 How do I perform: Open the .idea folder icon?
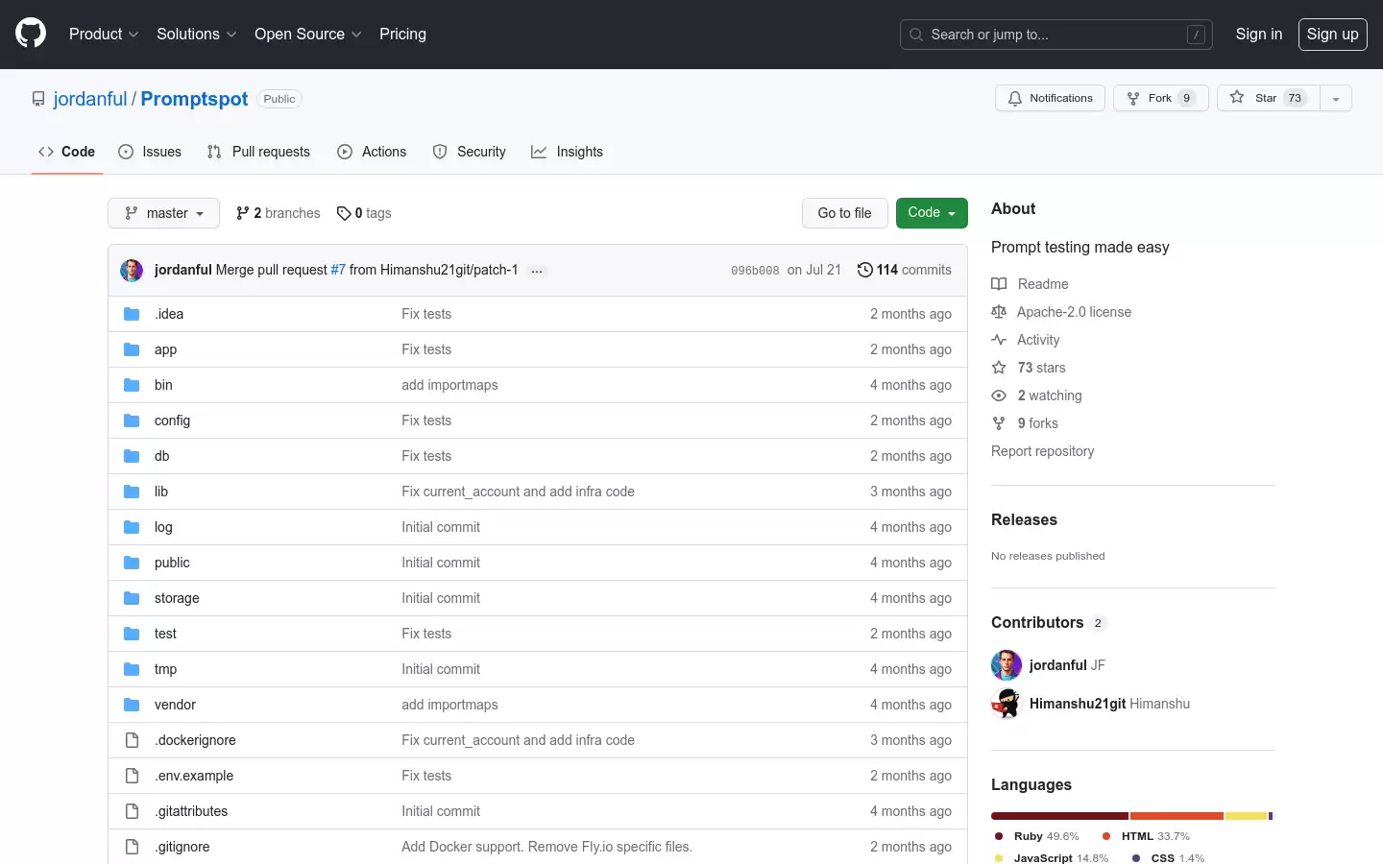(132, 314)
